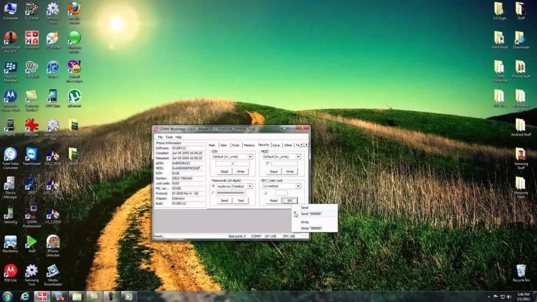537x302 pixels.
Task: Open the LG method dropdown
Action: [x=298, y=186]
